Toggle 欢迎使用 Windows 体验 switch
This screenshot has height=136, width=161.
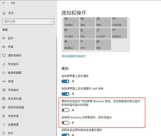65,110
